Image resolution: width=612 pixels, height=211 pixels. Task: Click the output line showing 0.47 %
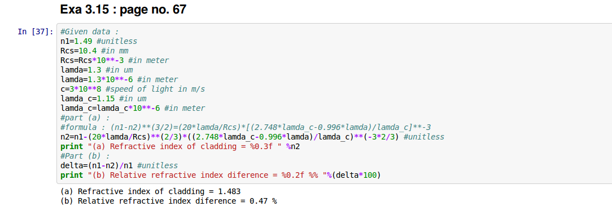[169, 201]
